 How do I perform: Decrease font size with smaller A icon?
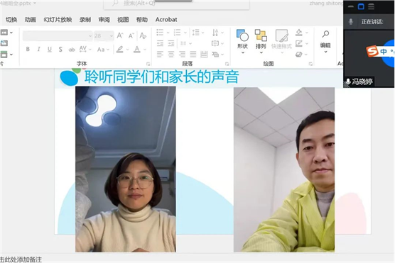pos(131,36)
